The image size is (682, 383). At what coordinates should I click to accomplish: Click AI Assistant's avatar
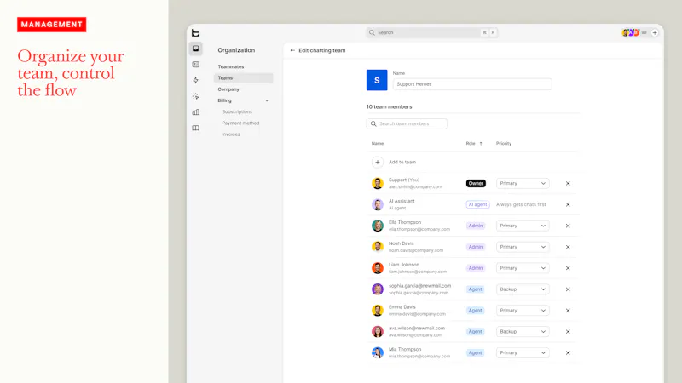tap(378, 204)
